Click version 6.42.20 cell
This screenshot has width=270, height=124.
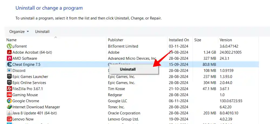(226, 107)
